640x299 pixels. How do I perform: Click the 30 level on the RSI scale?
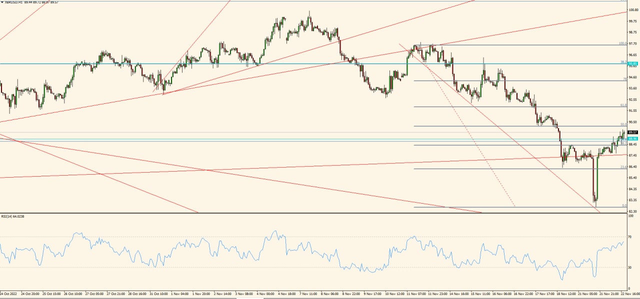click(630, 268)
